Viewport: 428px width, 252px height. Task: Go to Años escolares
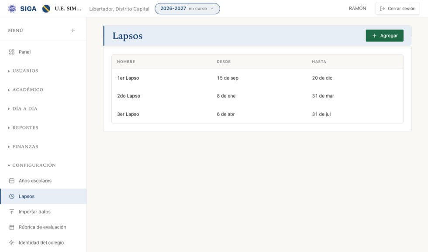coord(43,181)
